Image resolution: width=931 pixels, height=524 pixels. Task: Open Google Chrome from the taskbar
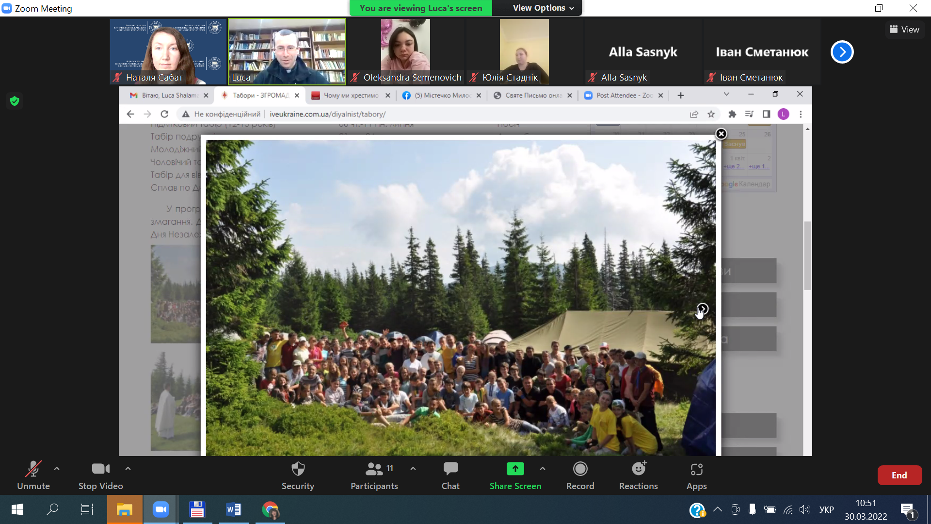(270, 509)
